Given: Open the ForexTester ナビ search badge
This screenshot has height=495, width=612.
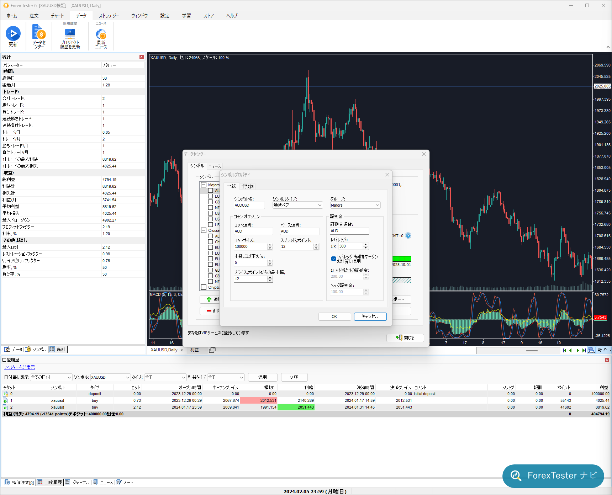Looking at the screenshot, I should click(553, 476).
